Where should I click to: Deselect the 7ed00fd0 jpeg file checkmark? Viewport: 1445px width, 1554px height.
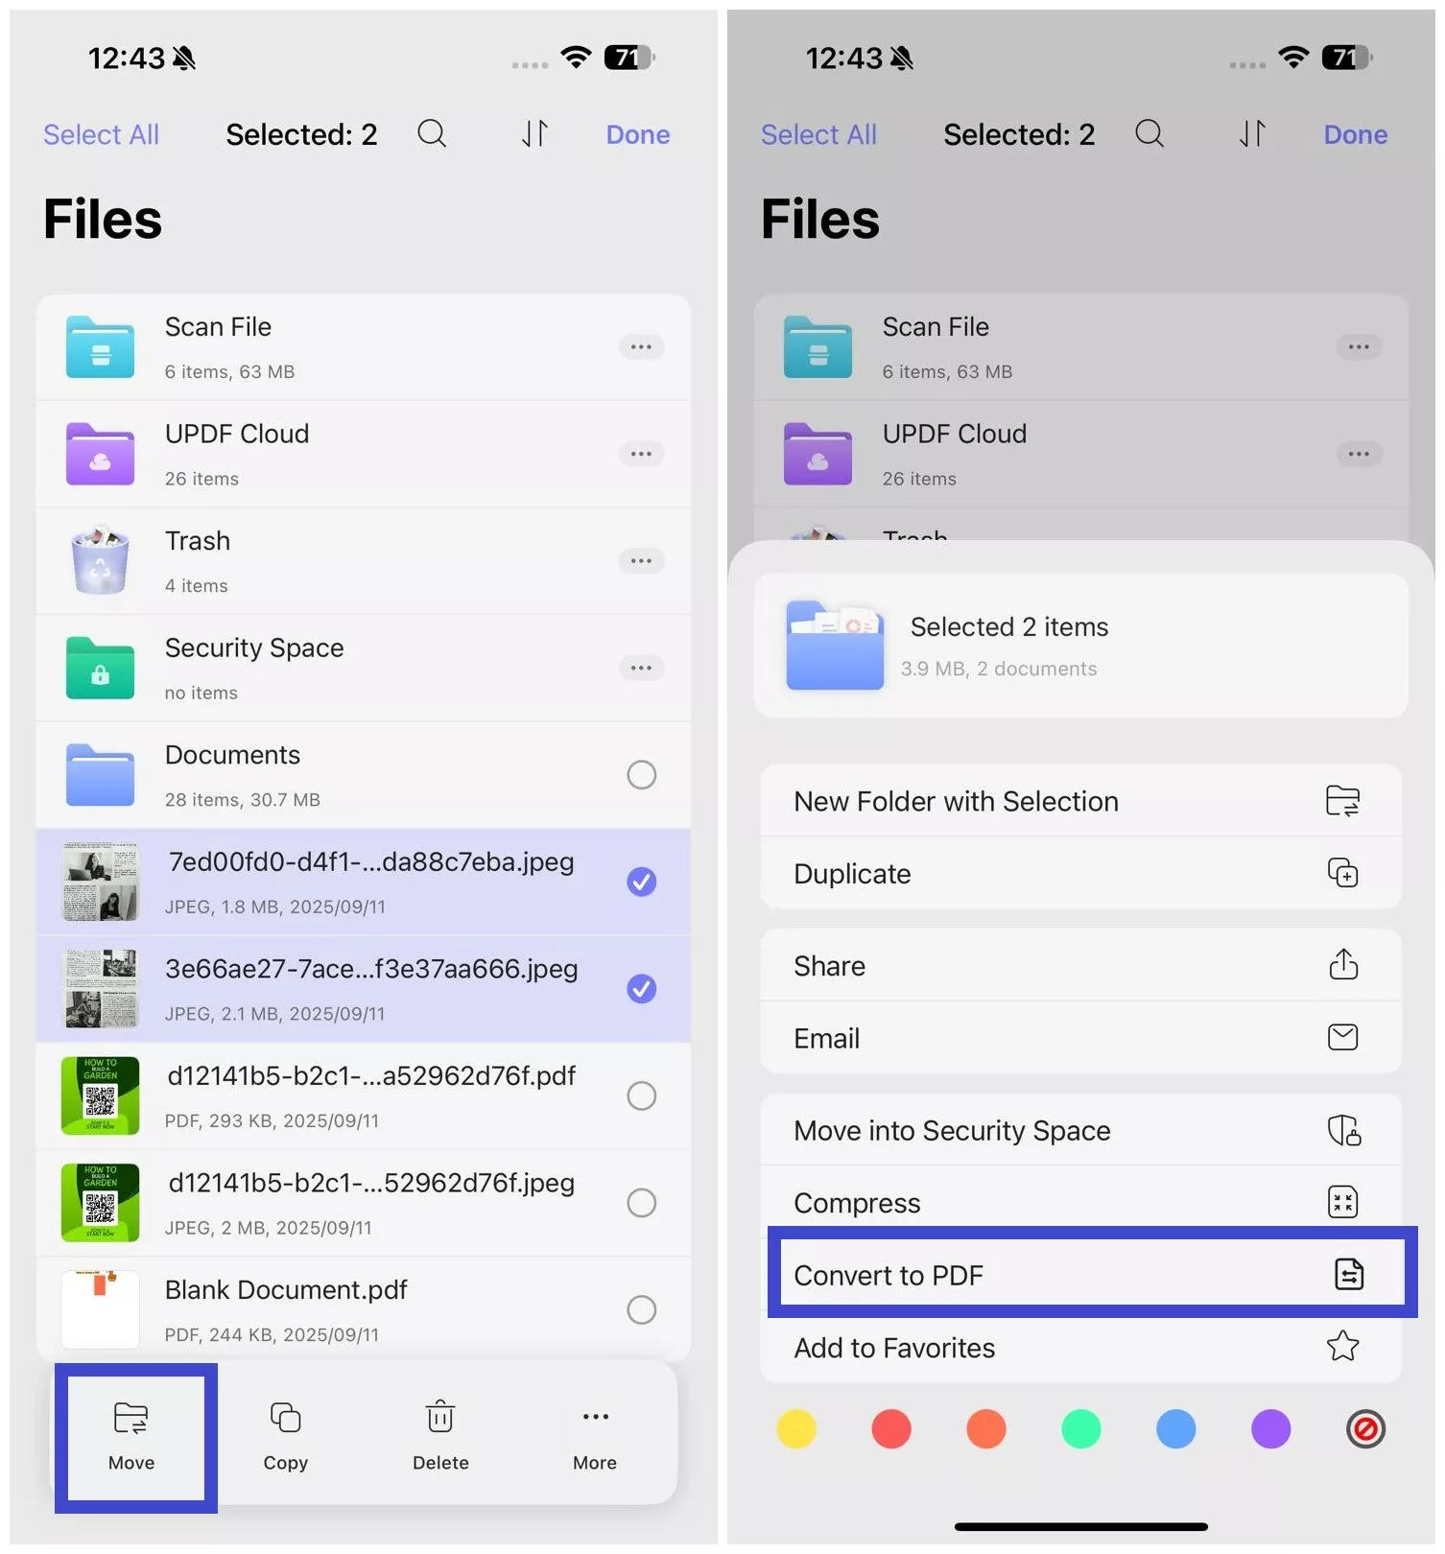tap(641, 882)
